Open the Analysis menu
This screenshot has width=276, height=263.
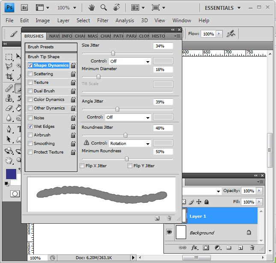125,21
